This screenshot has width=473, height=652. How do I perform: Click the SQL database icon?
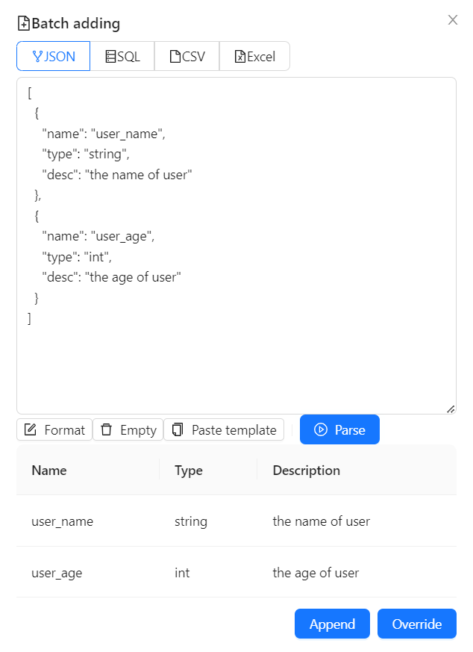pos(110,57)
